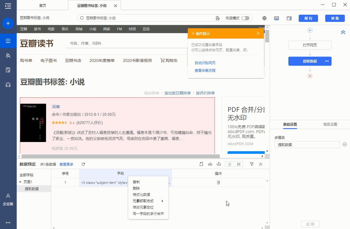Click the red stop node in workflow
The width and height of the screenshot is (350, 229).
click(x=310, y=76)
